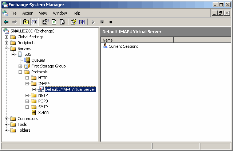Collapse the SBS server node
The image size is (233, 151).
pyautogui.click(x=13, y=54)
